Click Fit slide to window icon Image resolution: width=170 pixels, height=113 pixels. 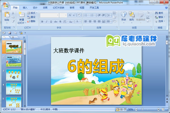point(163,109)
